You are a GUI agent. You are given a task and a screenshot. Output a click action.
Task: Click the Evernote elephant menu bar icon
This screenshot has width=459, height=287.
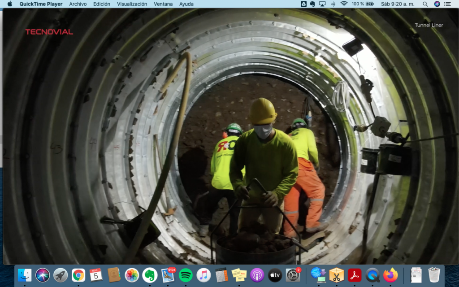312,4
